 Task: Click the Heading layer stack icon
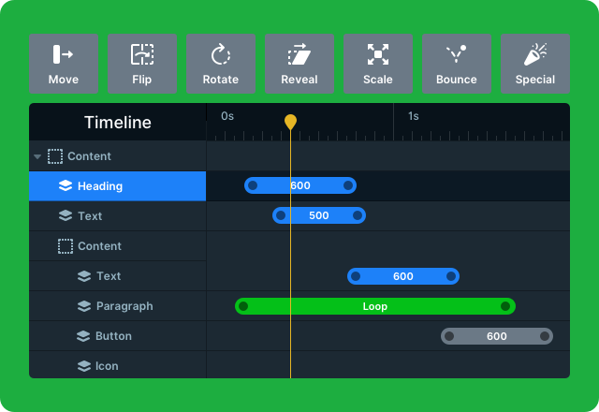[x=66, y=186]
